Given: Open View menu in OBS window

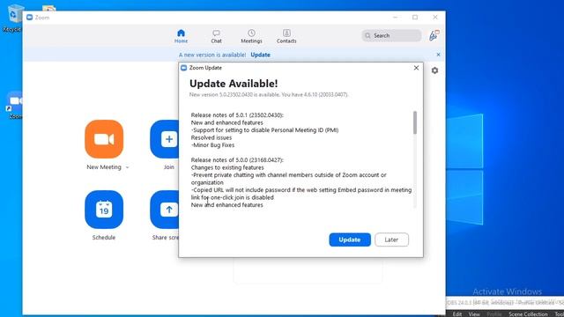Looking at the screenshot, I should click(474, 314).
